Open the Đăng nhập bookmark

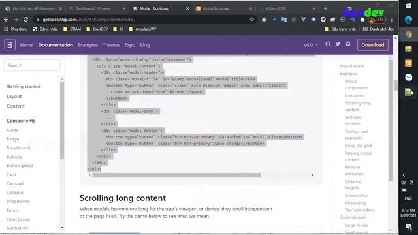tap(45, 29)
